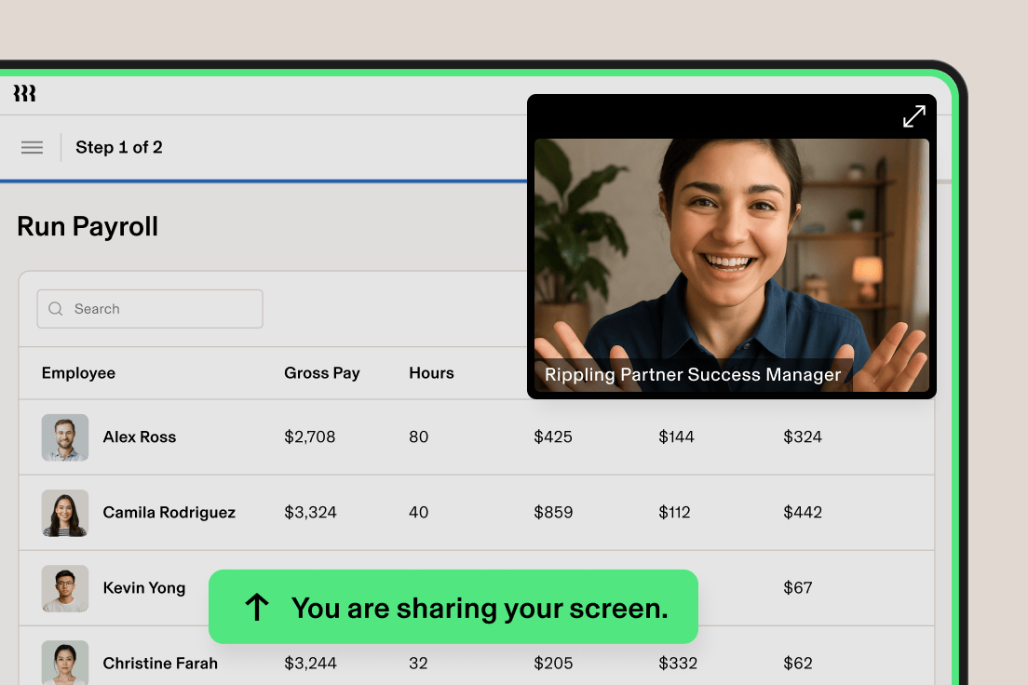Expand the video call window
This screenshot has width=1028, height=685.
click(913, 116)
